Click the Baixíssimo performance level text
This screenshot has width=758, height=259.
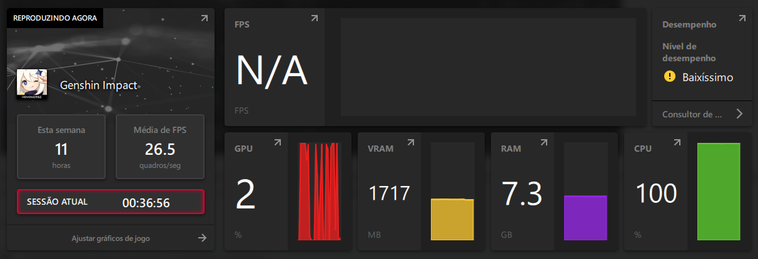(x=707, y=77)
